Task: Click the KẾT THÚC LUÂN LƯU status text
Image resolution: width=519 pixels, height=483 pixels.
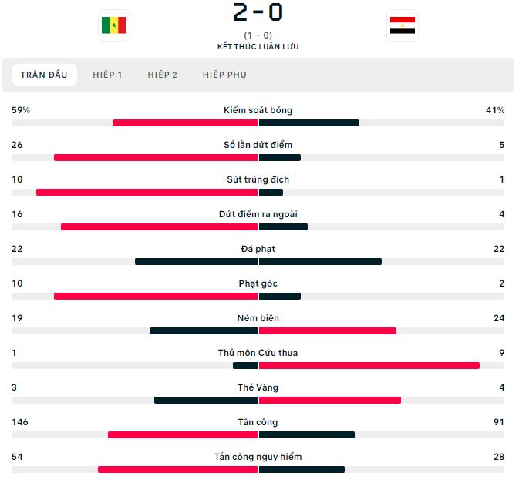Action: 258,47
